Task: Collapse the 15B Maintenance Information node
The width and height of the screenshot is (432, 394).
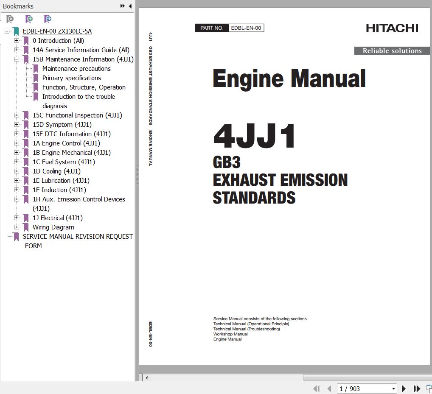Action: coord(17,59)
